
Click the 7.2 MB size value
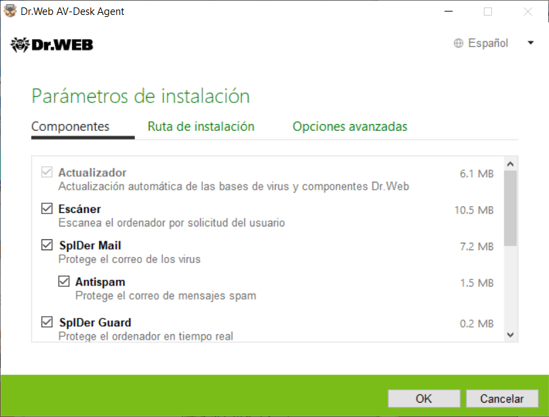click(x=476, y=246)
